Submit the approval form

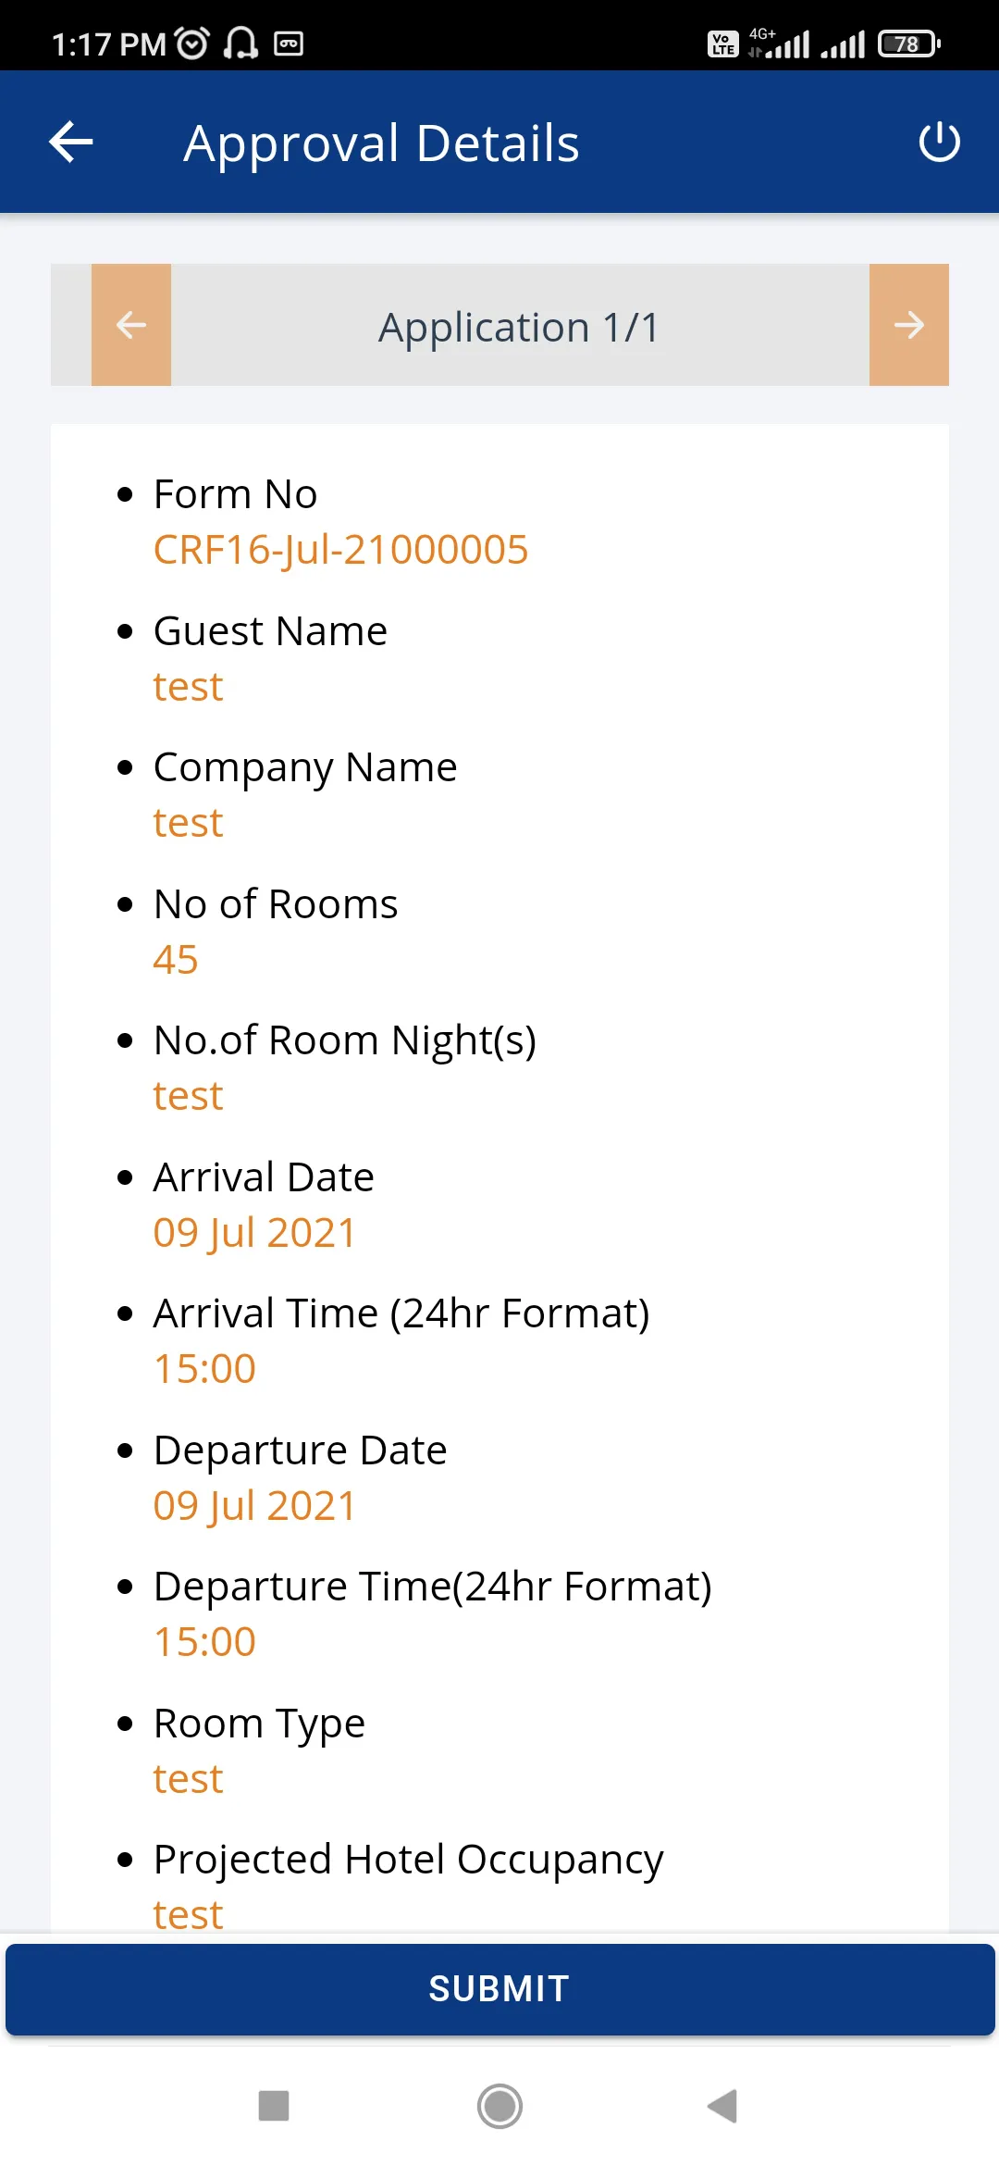pos(499,1989)
